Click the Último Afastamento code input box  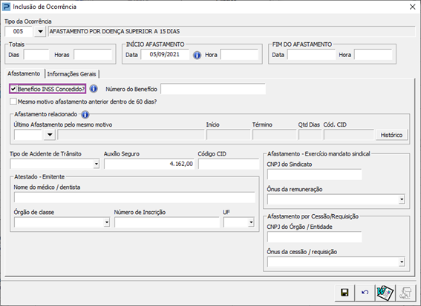[28, 135]
